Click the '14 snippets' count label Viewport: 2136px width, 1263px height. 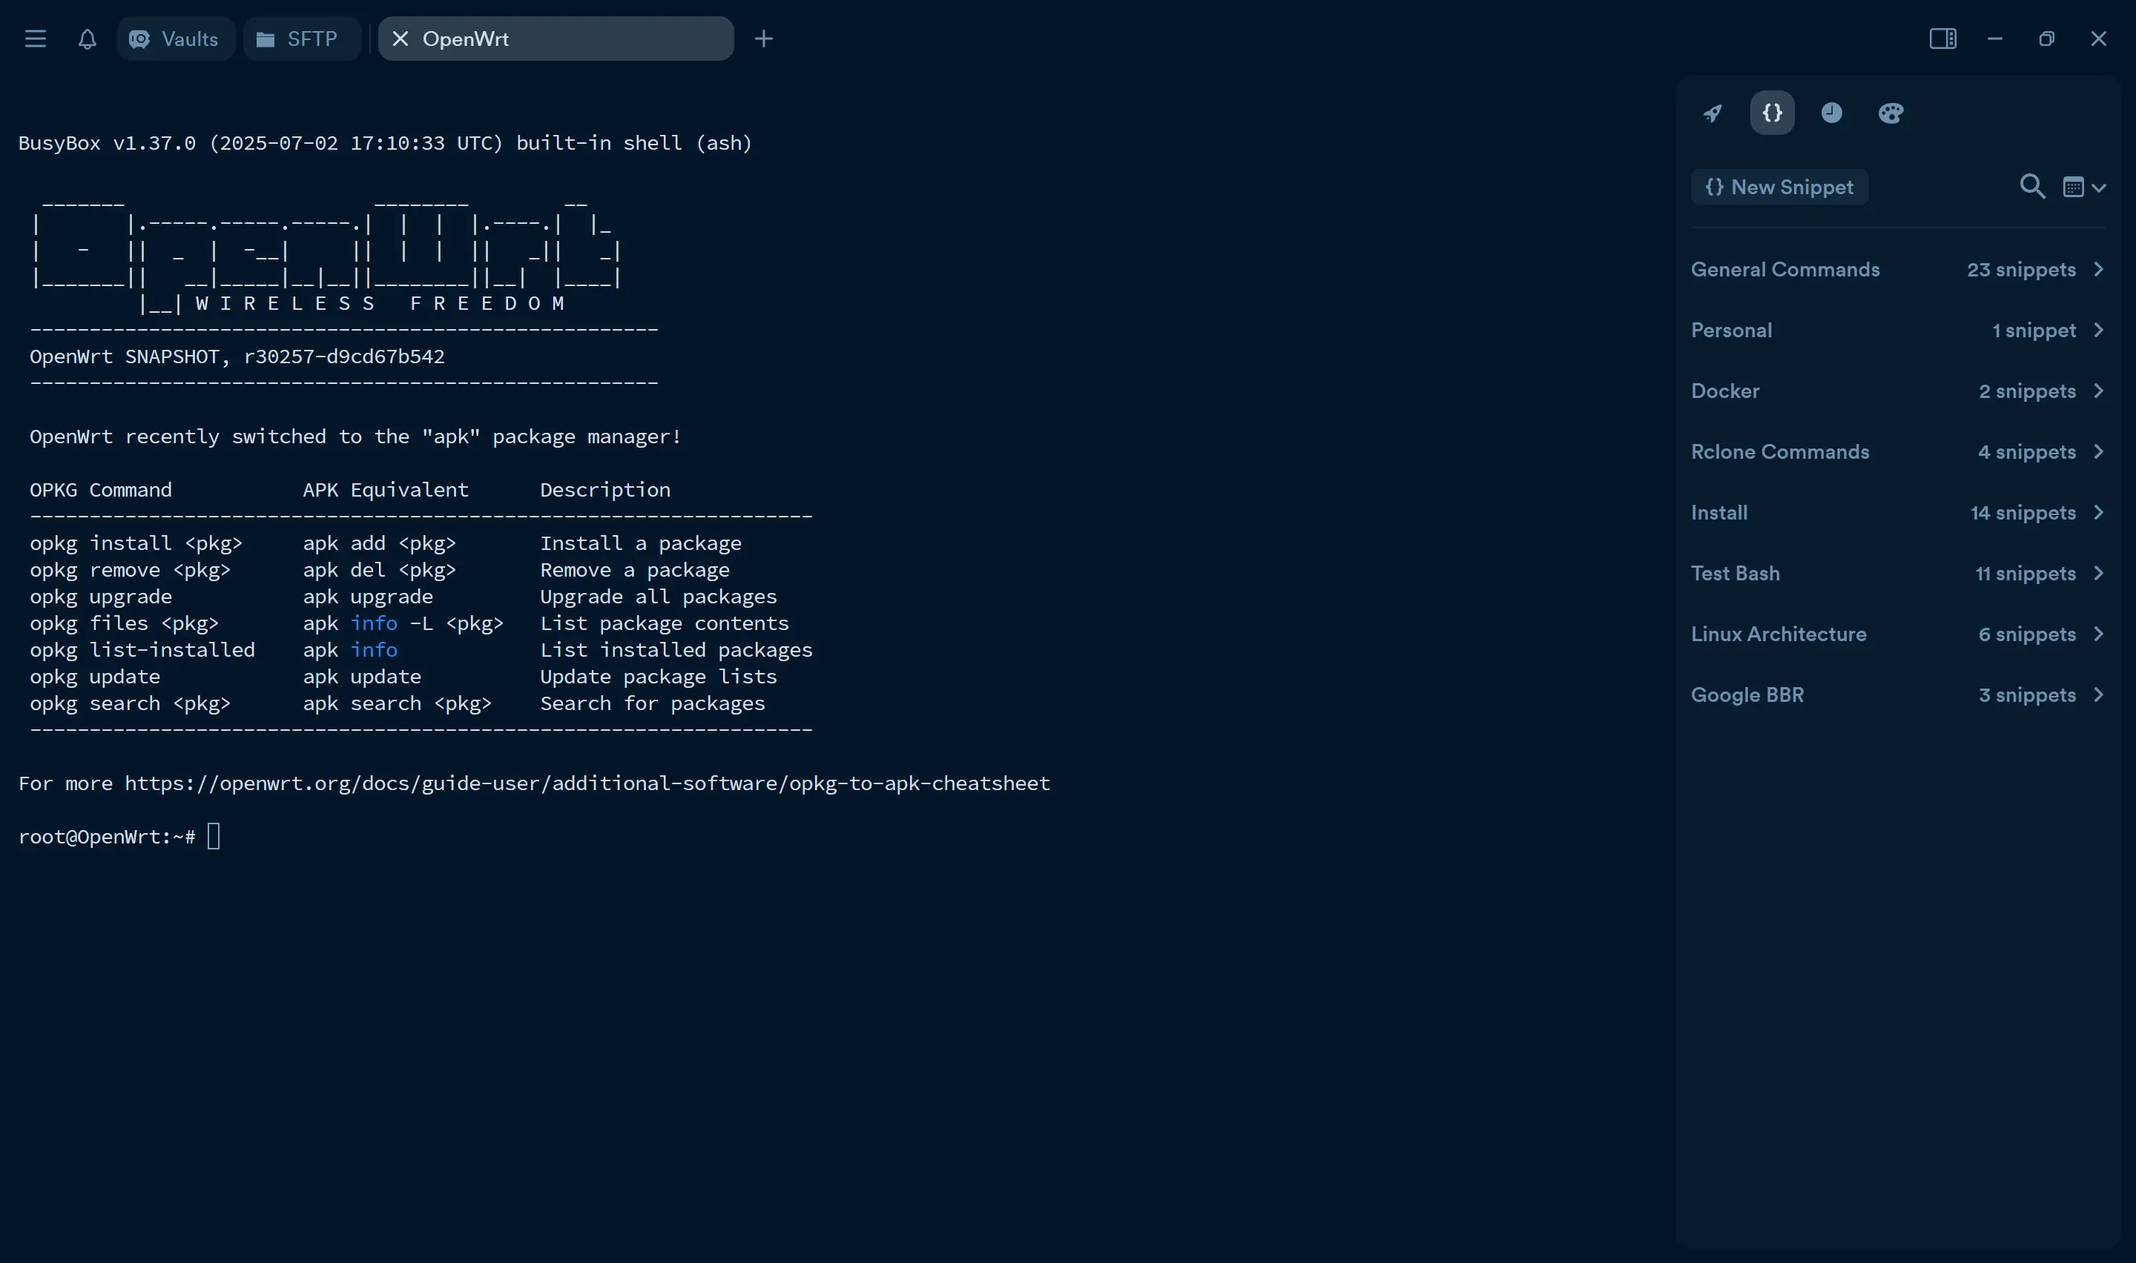tap(2023, 513)
